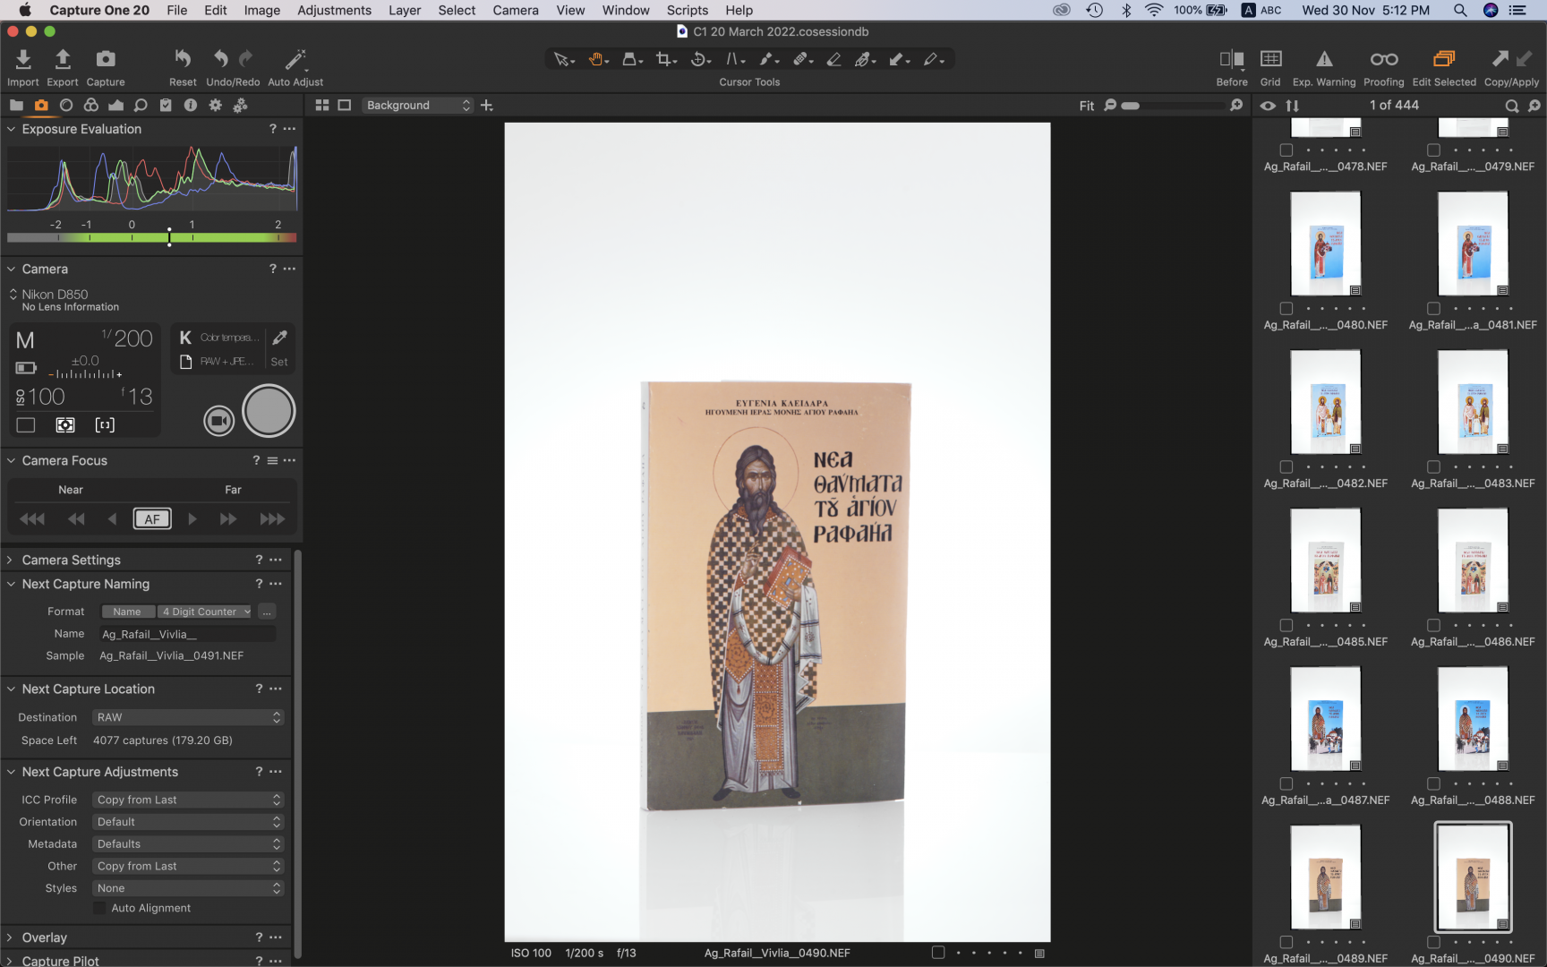Switch to multi-view viewer grid icon
The height and width of the screenshot is (967, 1547).
click(x=322, y=105)
